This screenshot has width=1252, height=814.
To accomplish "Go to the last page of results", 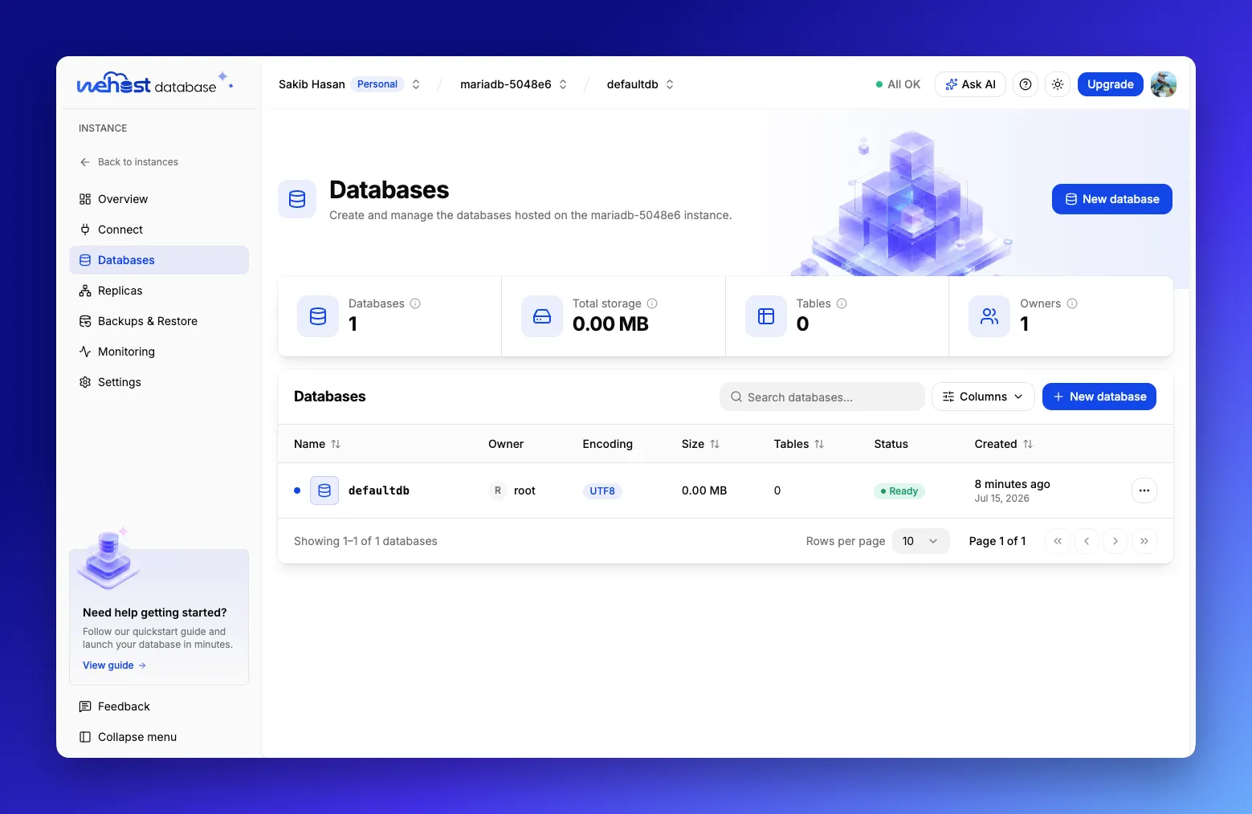I will click(x=1144, y=541).
